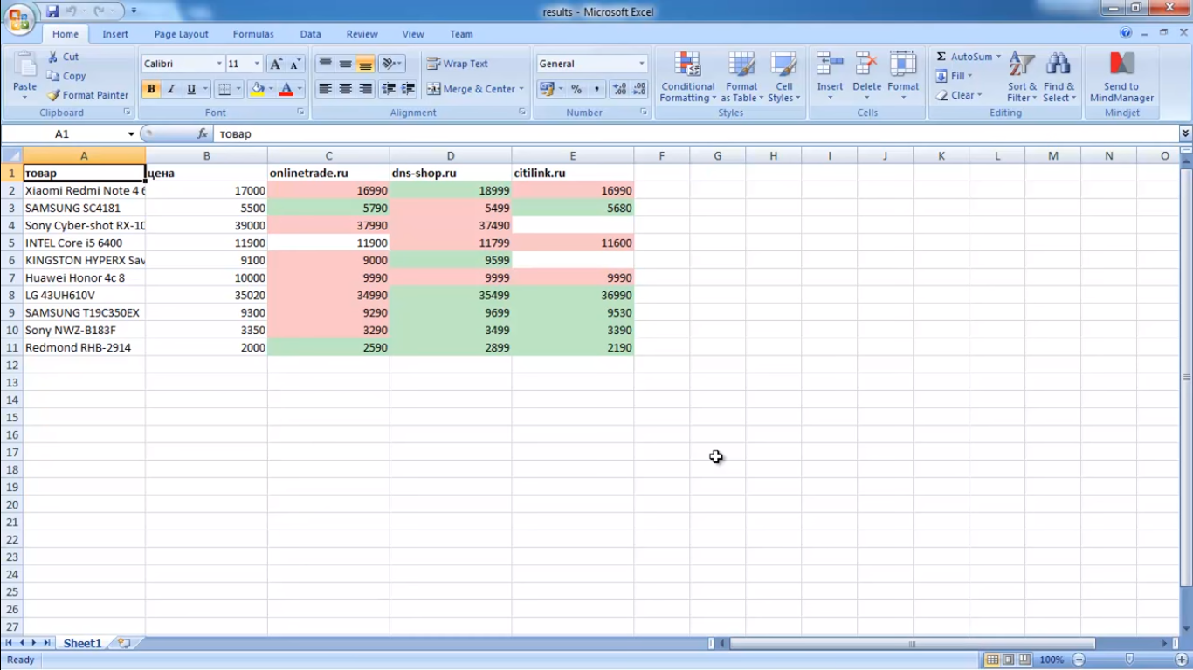The height and width of the screenshot is (670, 1193).
Task: Select the Sheet1 worksheet tab
Action: click(82, 643)
